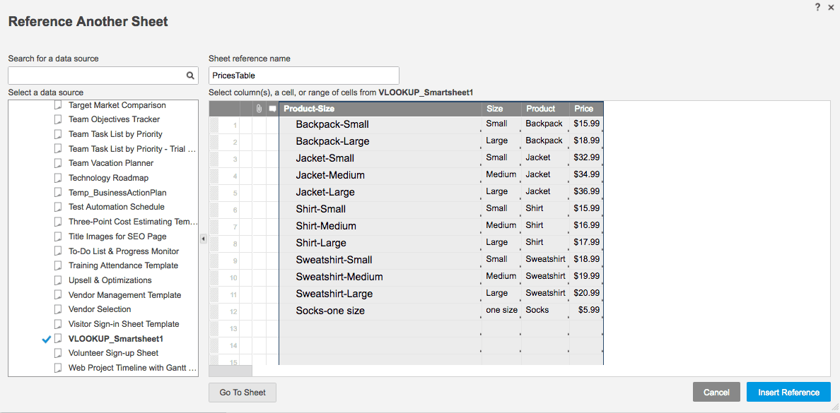Select the Price column header
Image resolution: width=840 pixels, height=413 pixels.
584,109
